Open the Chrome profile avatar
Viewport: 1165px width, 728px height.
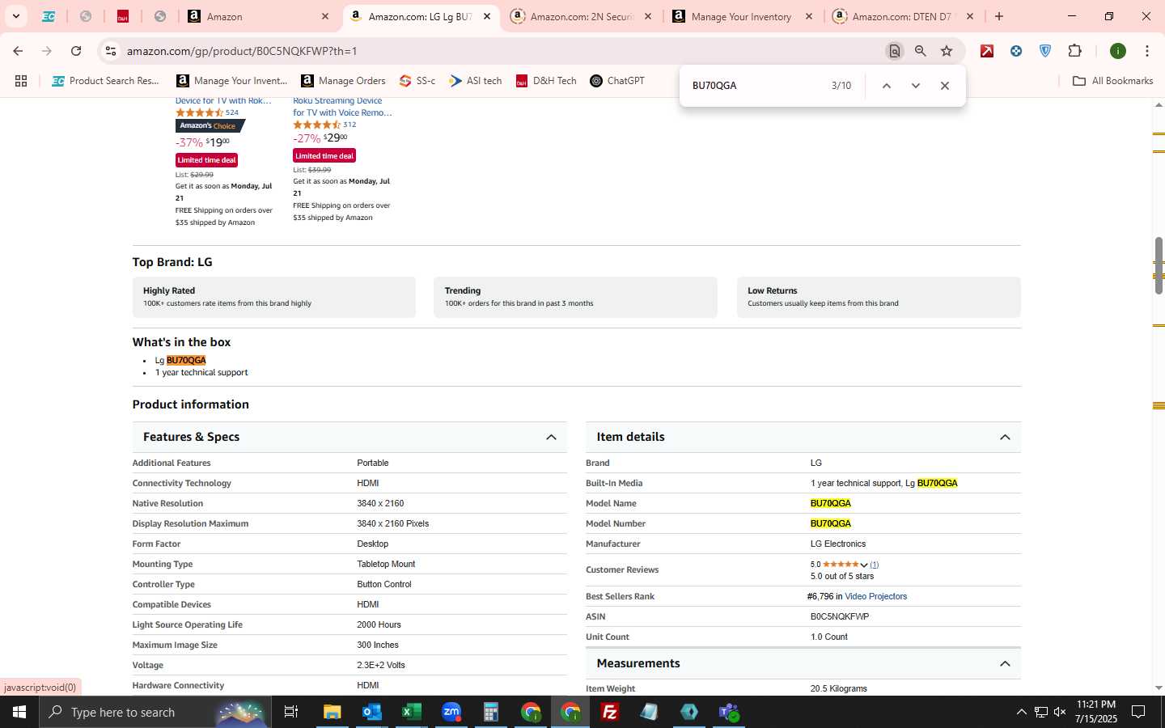coord(1118,51)
